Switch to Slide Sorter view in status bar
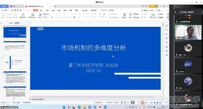Viewport: 203px width, 109px height. pyautogui.click(x=125, y=102)
